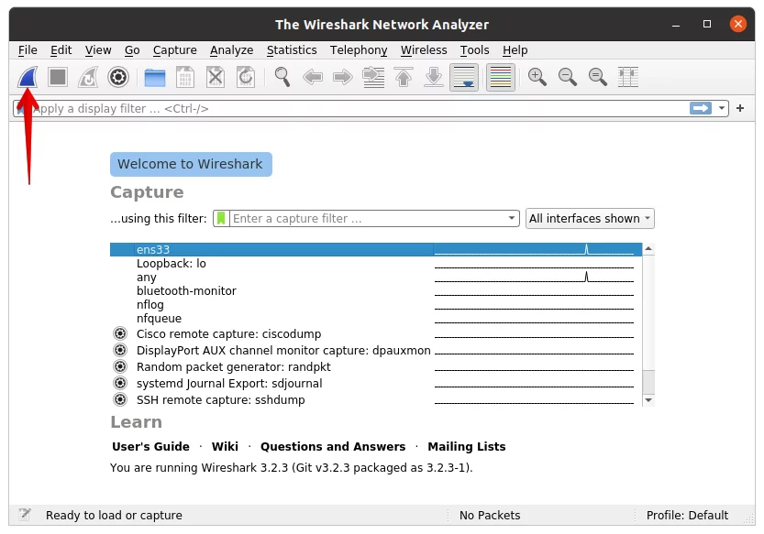Jump to the last packet
The image size is (764, 534).
(x=434, y=77)
